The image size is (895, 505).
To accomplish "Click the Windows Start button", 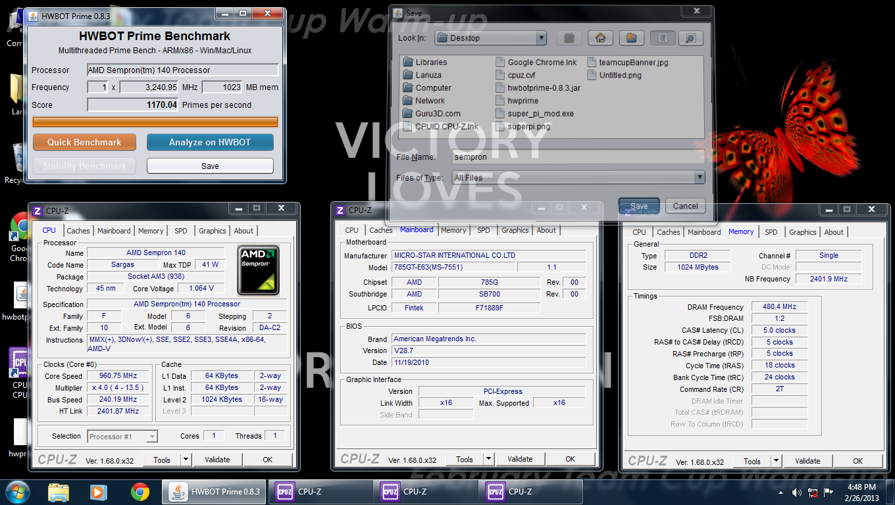I will tap(18, 491).
